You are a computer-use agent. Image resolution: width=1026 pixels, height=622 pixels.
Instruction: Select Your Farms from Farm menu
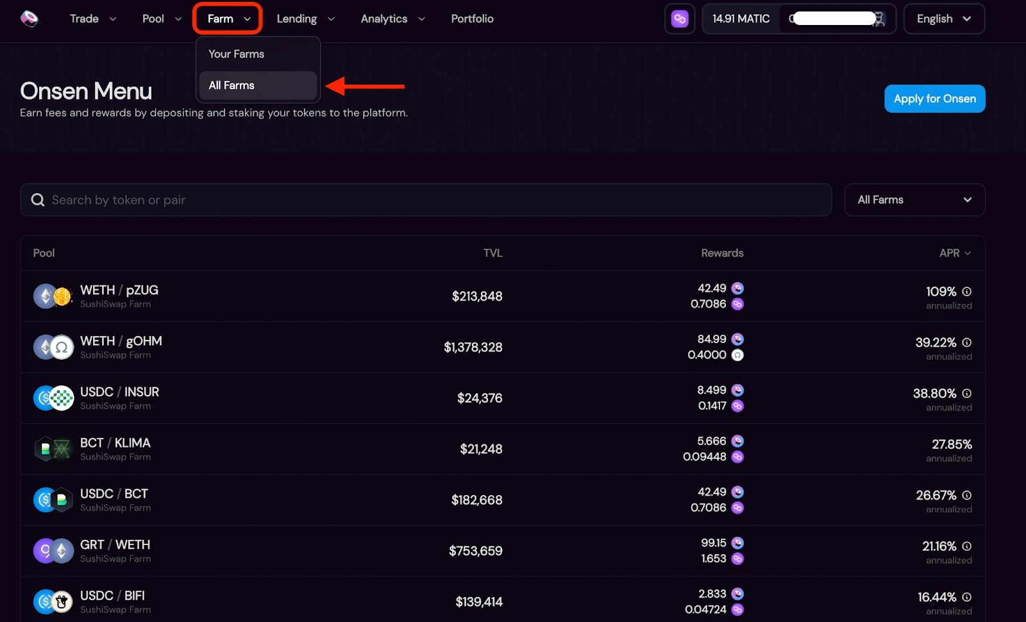click(237, 54)
